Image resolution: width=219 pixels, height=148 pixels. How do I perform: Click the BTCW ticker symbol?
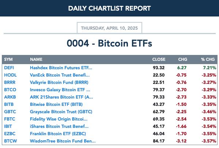pos(11,141)
